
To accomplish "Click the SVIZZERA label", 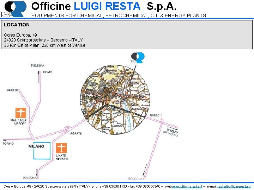I will [x=37, y=65].
